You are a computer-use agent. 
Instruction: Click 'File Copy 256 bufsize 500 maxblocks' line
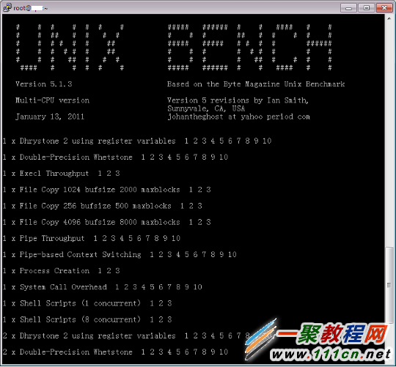point(103,206)
